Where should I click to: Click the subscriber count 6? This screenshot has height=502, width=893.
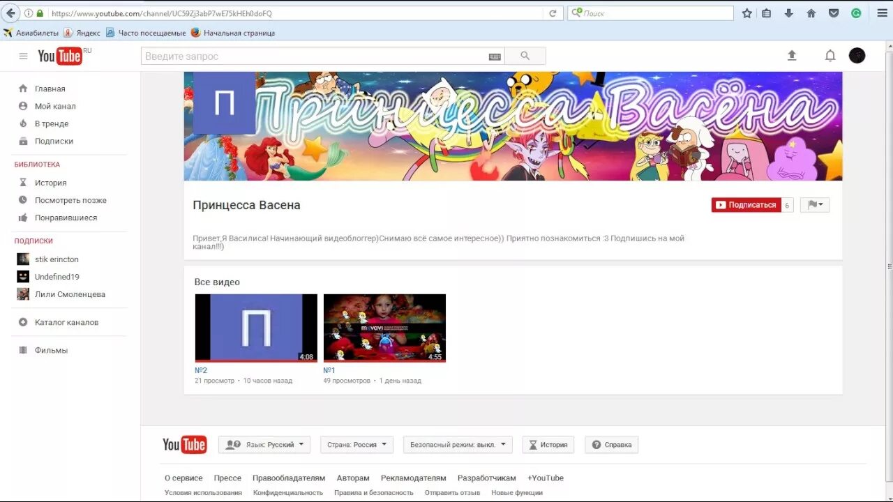coord(788,205)
